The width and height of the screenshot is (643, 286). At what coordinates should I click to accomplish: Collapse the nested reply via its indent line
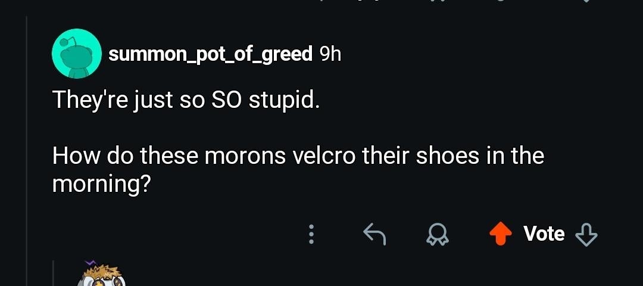click(x=54, y=273)
